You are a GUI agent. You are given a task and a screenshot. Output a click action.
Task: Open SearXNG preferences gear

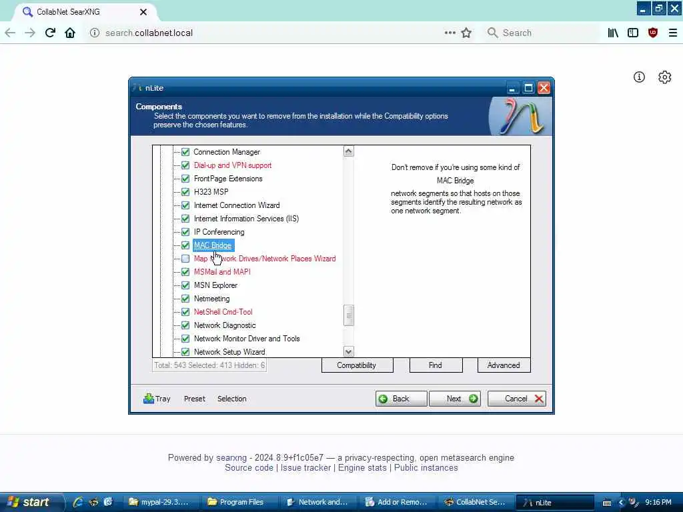point(665,77)
